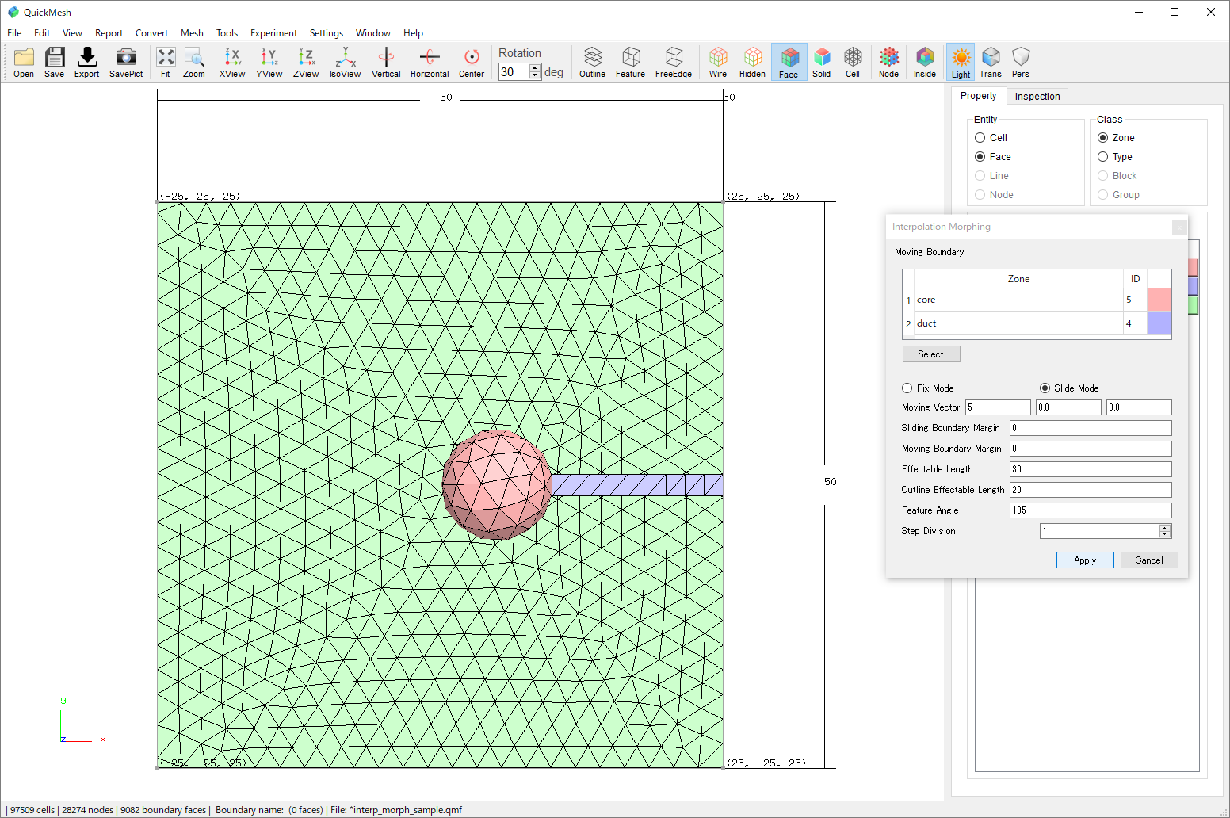Select the Face entity radio button
Screen dimensions: 1230x818
[980, 156]
